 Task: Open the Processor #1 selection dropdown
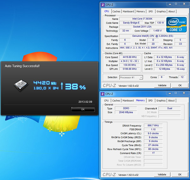pyautogui.click(x=131, y=77)
